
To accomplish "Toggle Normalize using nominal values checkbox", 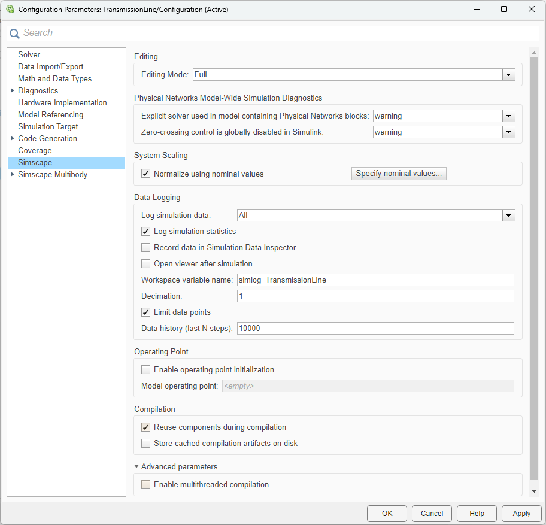I will (x=145, y=174).
